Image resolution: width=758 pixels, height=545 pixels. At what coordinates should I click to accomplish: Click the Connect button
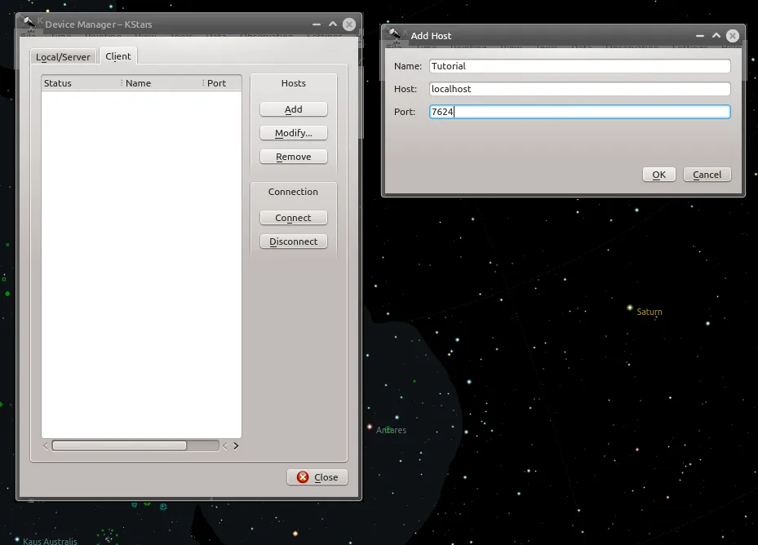tap(294, 218)
